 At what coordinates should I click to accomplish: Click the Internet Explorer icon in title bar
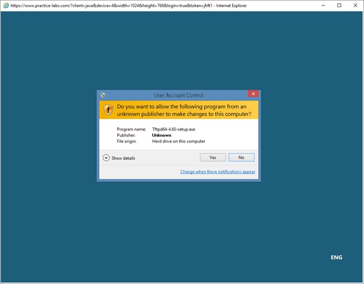pyautogui.click(x=6, y=5)
